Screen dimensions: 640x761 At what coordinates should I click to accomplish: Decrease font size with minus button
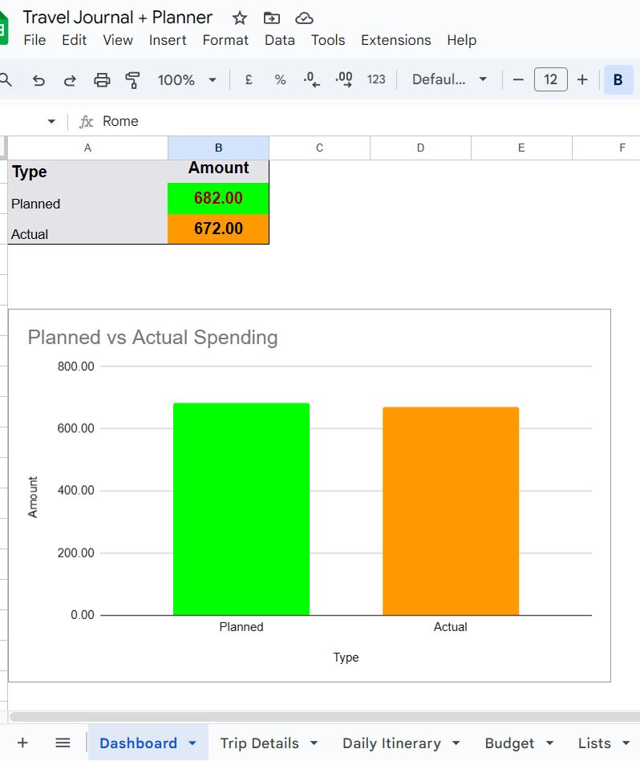tap(518, 79)
